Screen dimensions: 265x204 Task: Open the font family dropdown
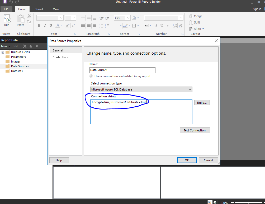pyautogui.click(x=61, y=18)
